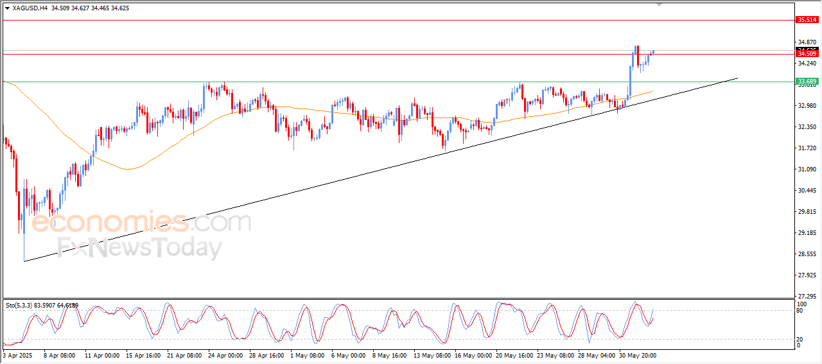822x364 pixels.
Task: Click the 20 May 16:00 time label
Action: tap(516, 354)
